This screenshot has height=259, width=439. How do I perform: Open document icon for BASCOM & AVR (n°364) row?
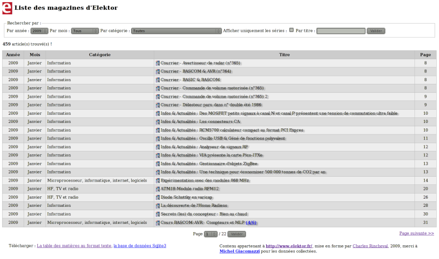click(x=157, y=72)
